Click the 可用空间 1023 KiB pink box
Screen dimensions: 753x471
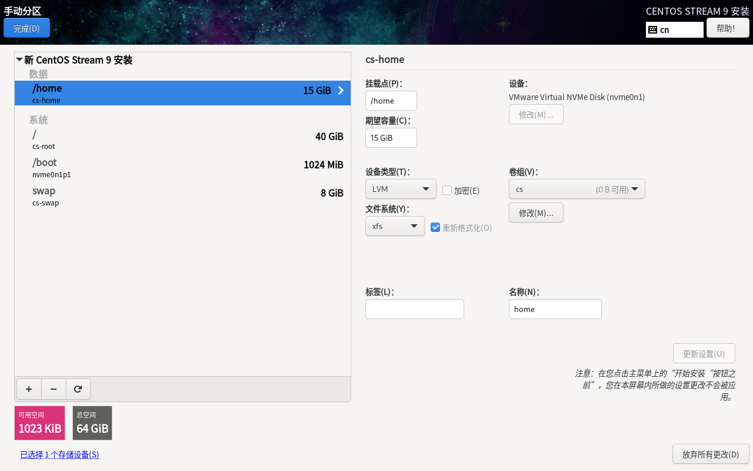[x=39, y=423]
